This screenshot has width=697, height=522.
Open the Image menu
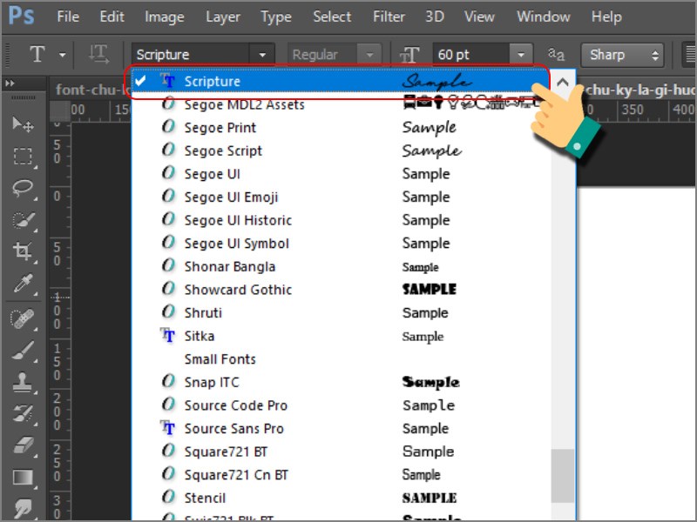[x=165, y=17]
